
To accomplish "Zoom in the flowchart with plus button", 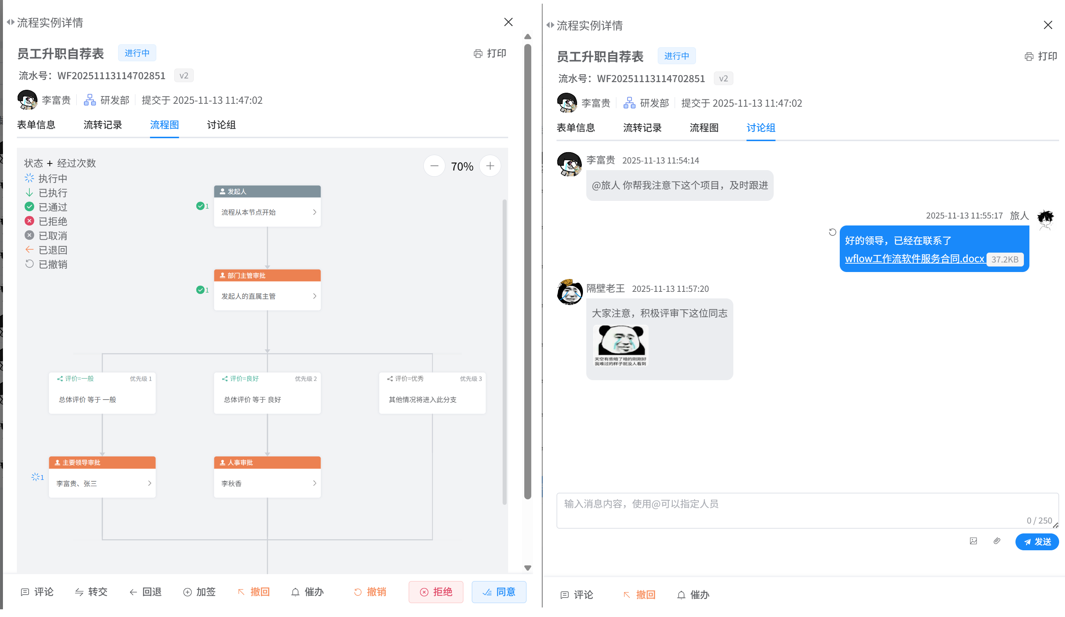I will click(x=490, y=166).
